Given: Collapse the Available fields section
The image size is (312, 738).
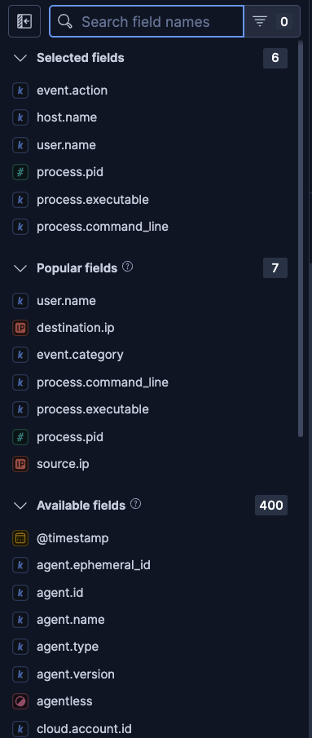Looking at the screenshot, I should 20,506.
